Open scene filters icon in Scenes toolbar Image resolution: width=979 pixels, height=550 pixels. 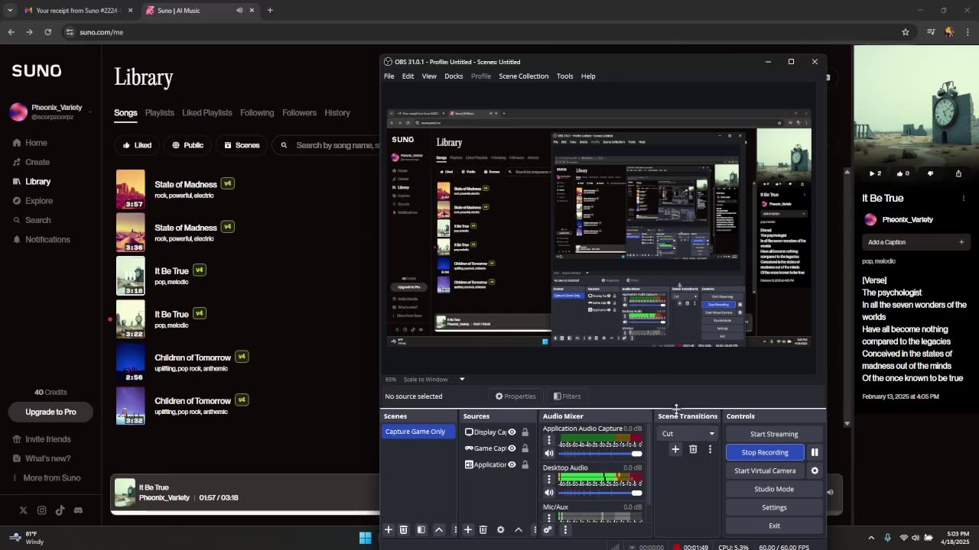421,529
